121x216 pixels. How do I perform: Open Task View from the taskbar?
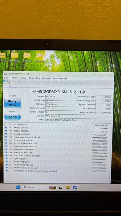61,188
